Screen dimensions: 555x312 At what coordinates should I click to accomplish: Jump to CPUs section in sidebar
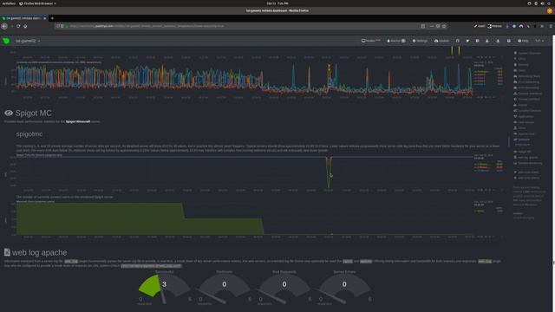point(520,59)
